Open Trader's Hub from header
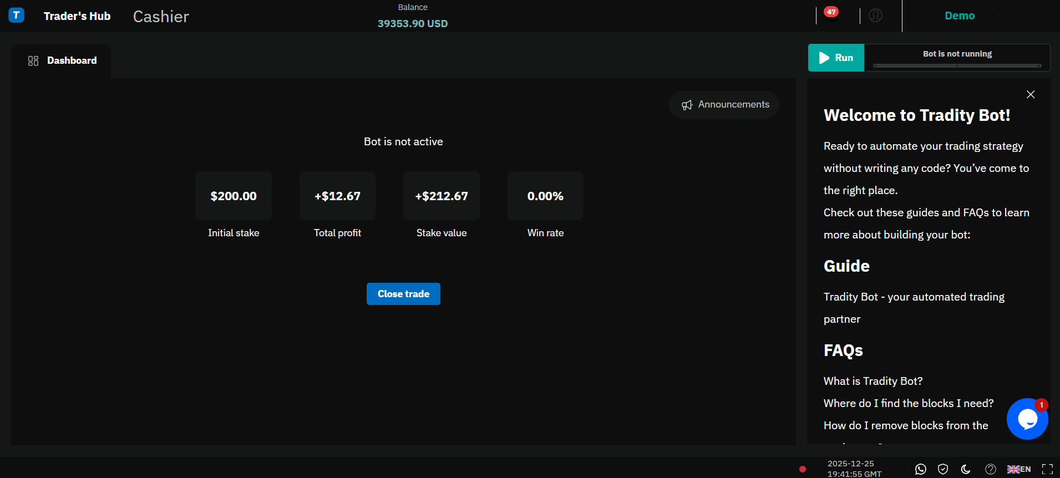This screenshot has height=478, width=1060. [x=77, y=16]
